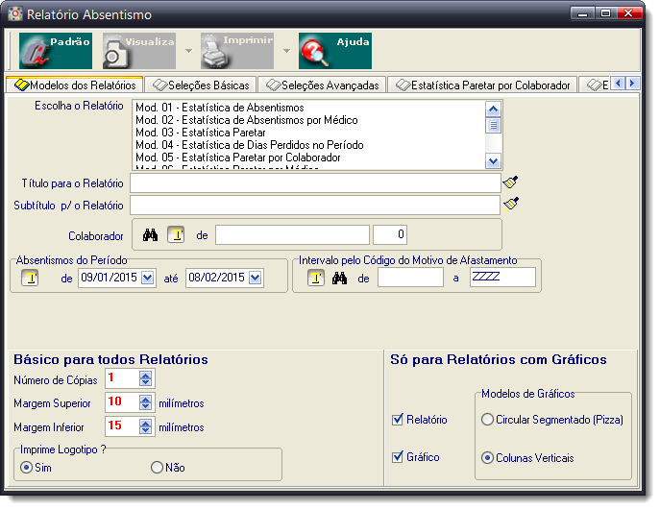The width and height of the screenshot is (660, 510).
Task: Open the end date 08/02/2015 calendar dropdown
Action: pyautogui.click(x=256, y=278)
